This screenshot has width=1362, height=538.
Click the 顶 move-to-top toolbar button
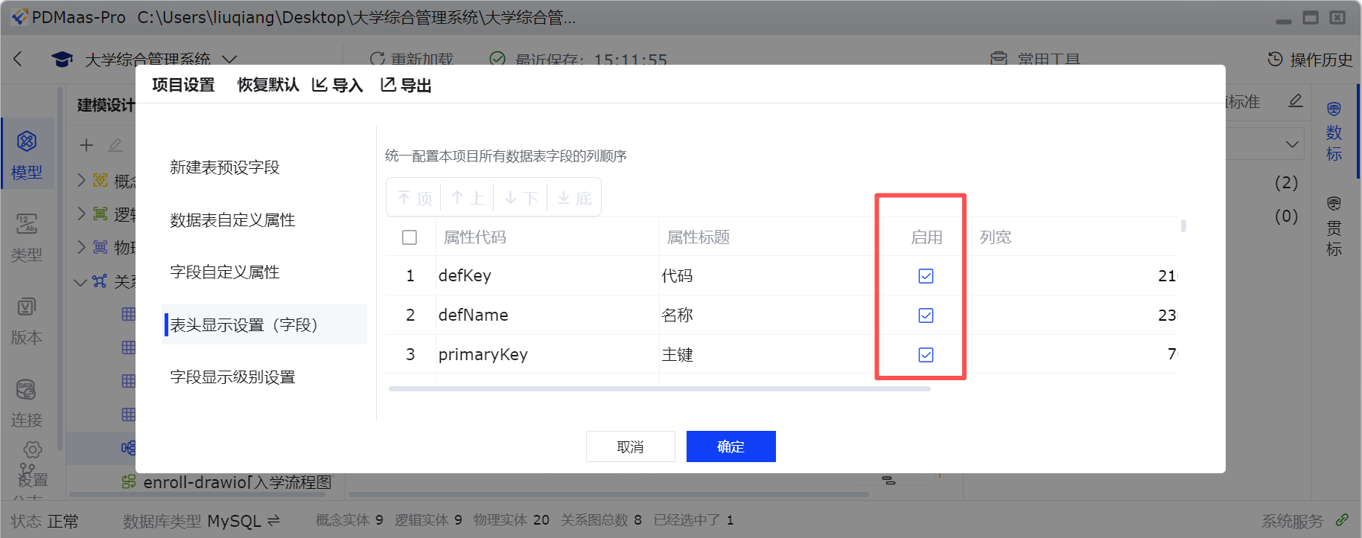[x=414, y=197]
